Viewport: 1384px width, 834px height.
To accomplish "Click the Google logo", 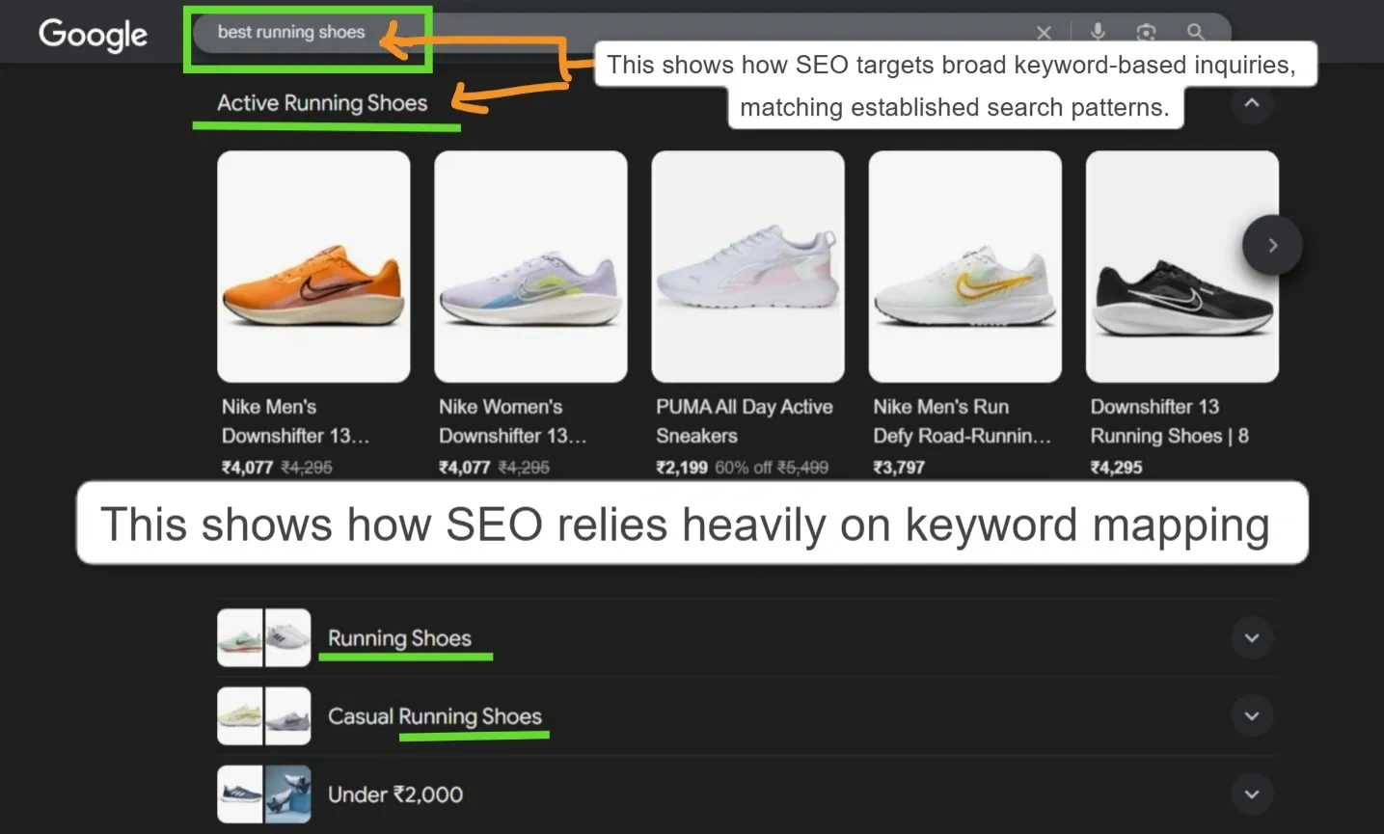I will click(x=93, y=35).
